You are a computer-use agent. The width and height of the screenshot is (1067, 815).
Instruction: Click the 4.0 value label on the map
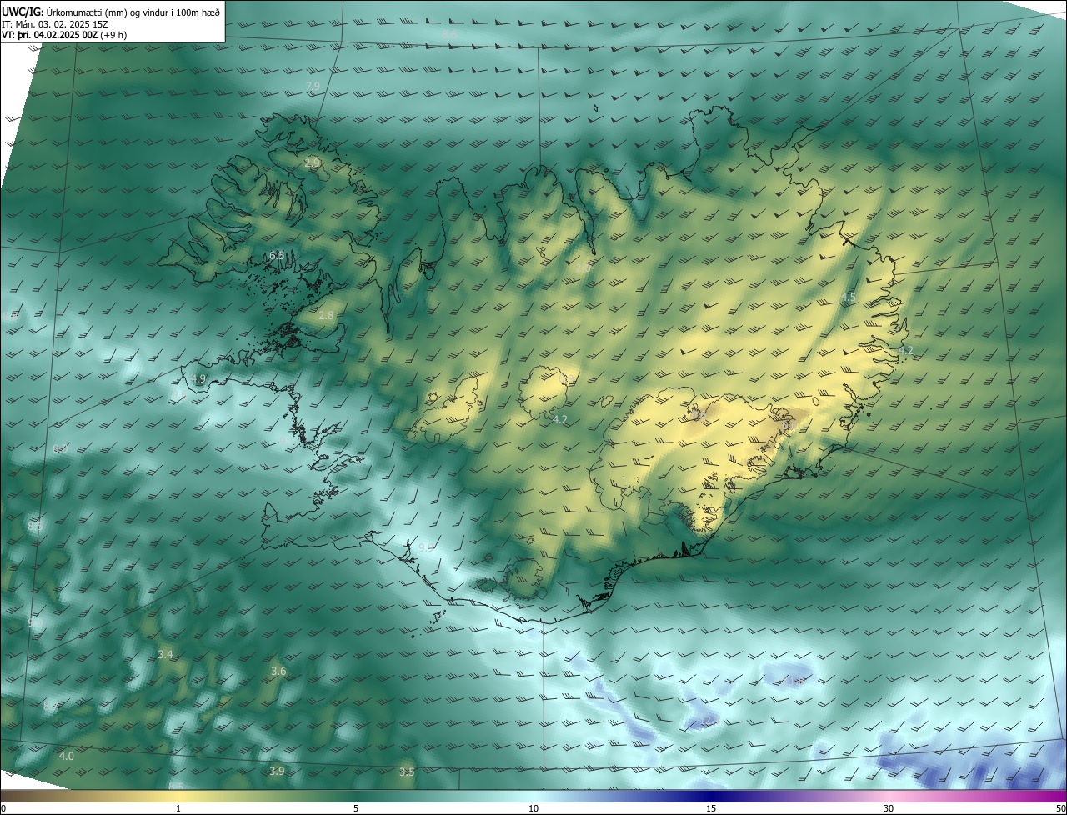click(67, 756)
